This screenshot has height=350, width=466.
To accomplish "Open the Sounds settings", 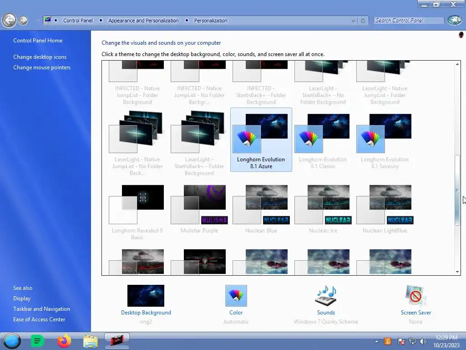I will point(326,304).
